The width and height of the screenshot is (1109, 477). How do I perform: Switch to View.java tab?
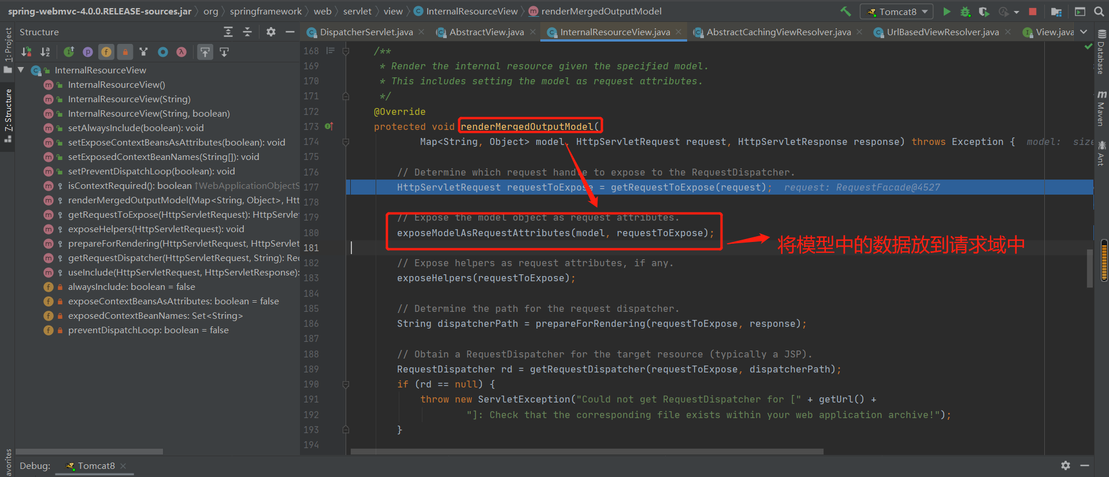1048,32
